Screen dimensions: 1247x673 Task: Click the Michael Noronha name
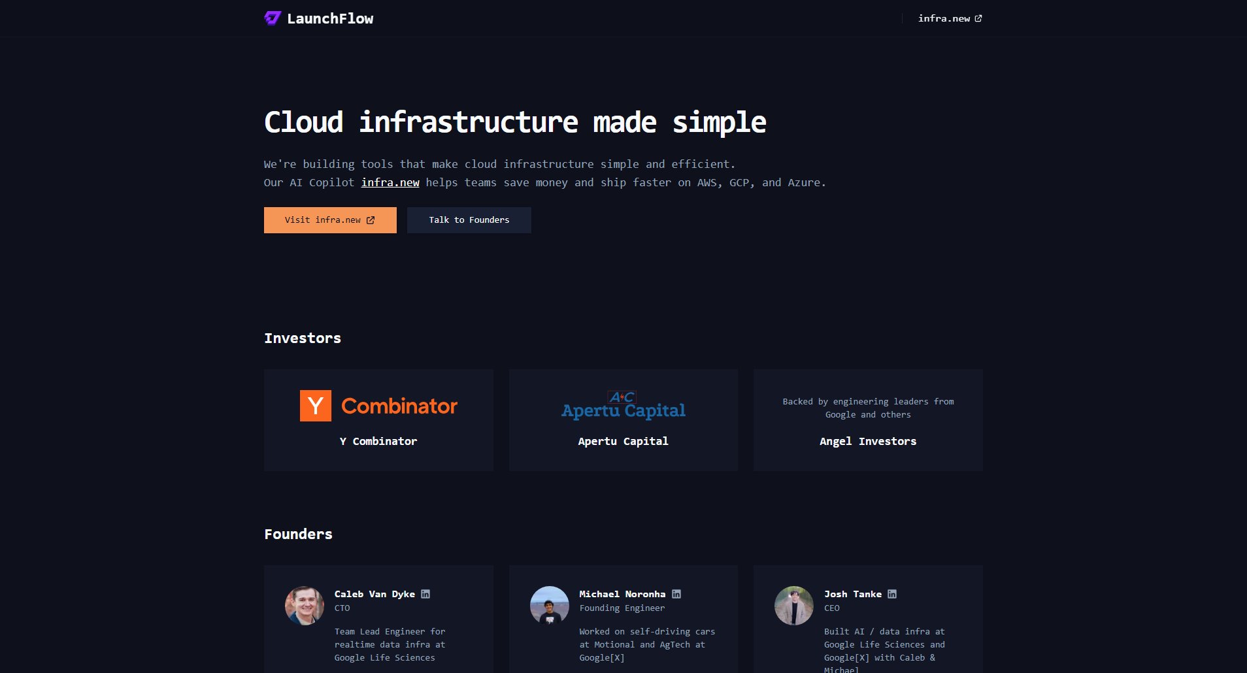(x=622, y=594)
